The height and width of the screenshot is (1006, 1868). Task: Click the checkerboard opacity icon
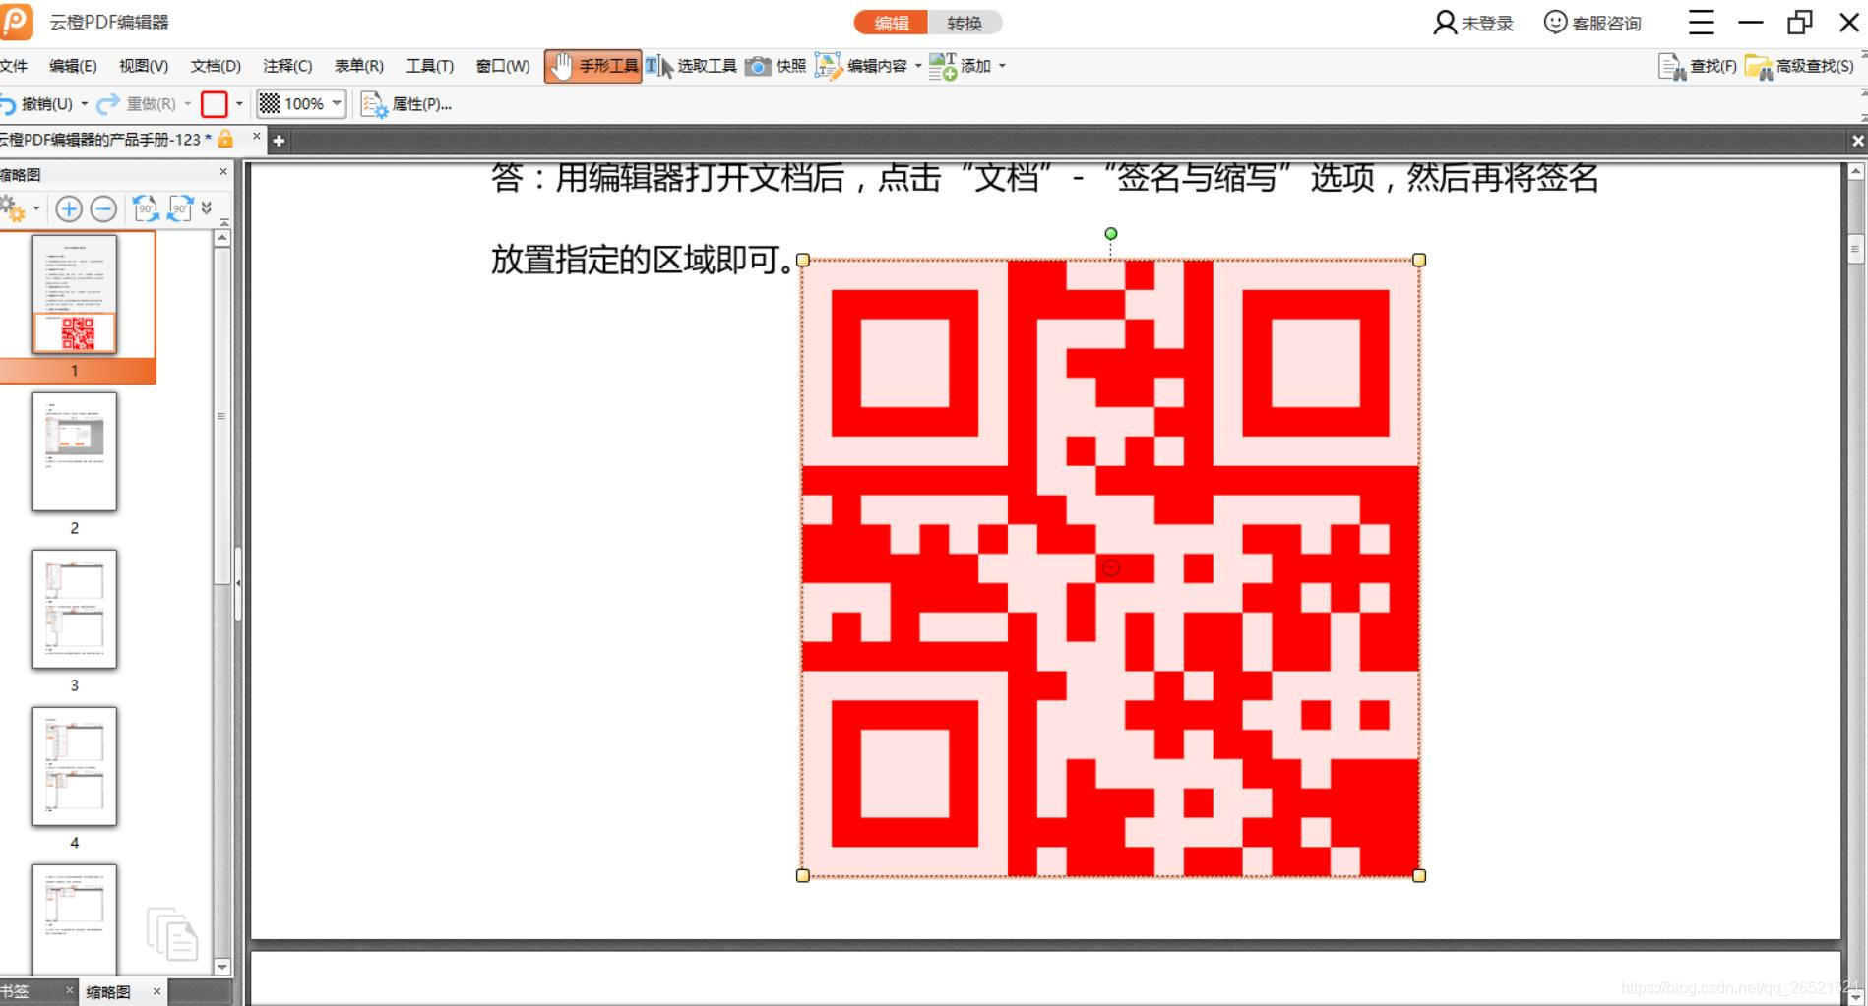[x=269, y=103]
